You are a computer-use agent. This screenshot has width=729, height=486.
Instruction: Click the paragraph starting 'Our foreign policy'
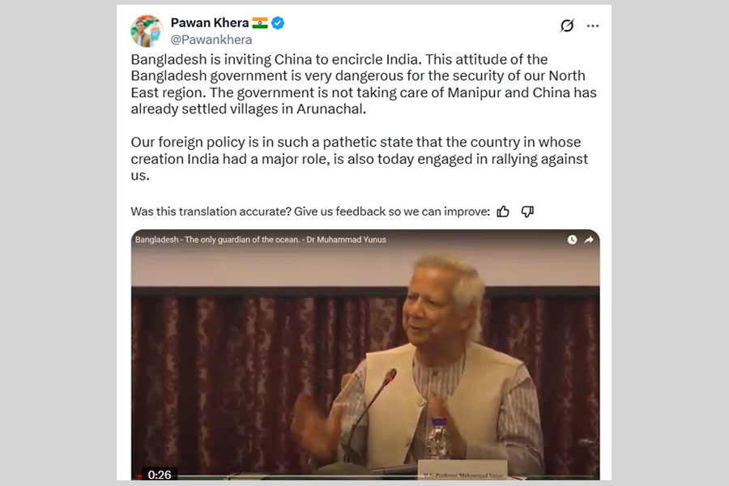[x=360, y=159]
